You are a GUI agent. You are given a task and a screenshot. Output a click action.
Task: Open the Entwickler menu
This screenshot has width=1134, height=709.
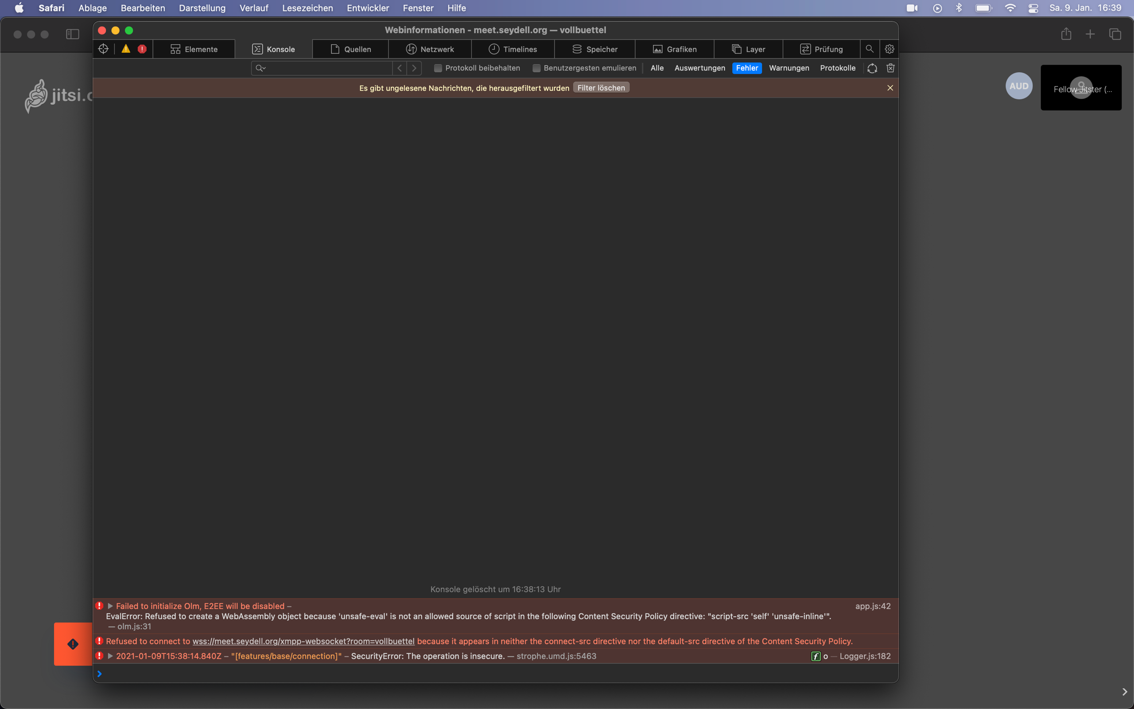pyautogui.click(x=367, y=8)
